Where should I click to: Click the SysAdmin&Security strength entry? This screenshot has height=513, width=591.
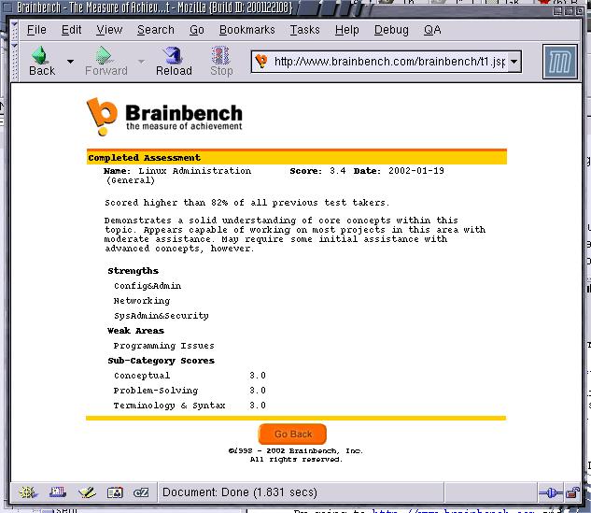(162, 316)
